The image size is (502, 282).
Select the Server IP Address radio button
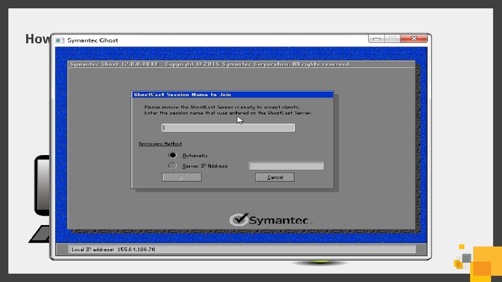[172, 166]
